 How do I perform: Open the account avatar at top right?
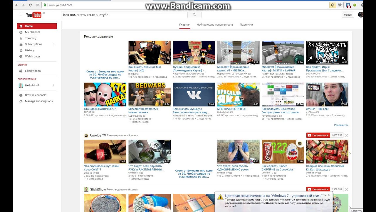[360, 15]
